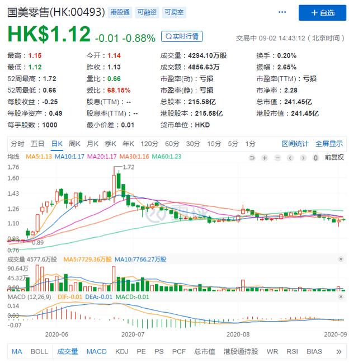The height and width of the screenshot is (363, 358).
Task: Click the MA10:1.17 legend label
Action: click(x=69, y=157)
